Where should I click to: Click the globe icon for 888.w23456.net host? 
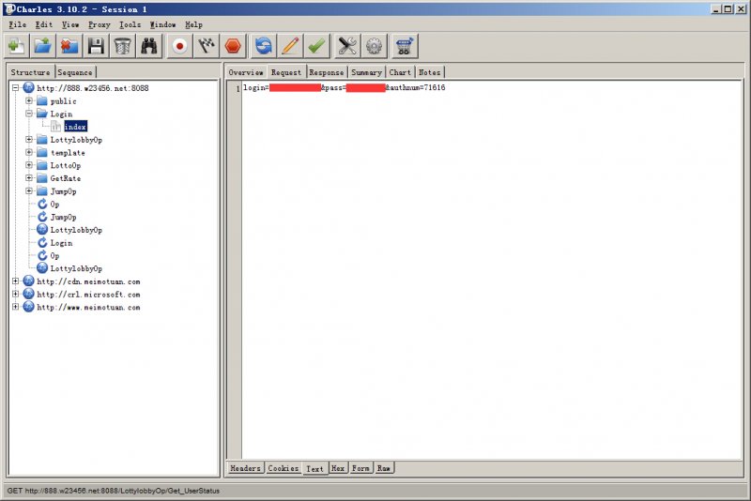pyautogui.click(x=29, y=87)
